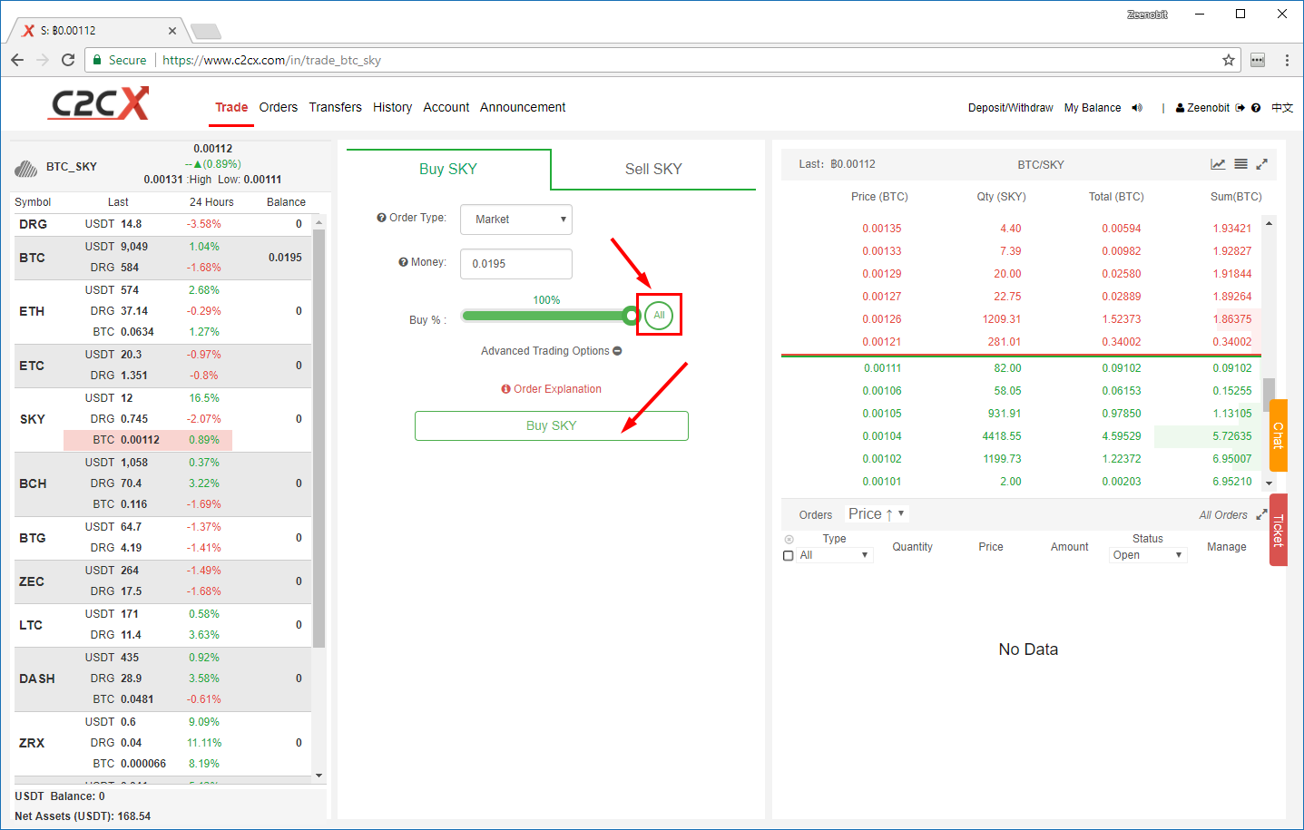
Task: Click the Order Explanation info link
Action: point(552,389)
